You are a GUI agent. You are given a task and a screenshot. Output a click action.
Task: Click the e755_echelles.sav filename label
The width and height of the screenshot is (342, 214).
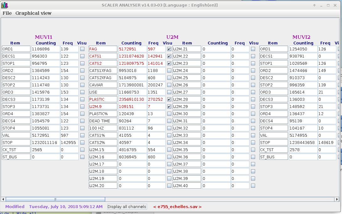click(x=177, y=207)
